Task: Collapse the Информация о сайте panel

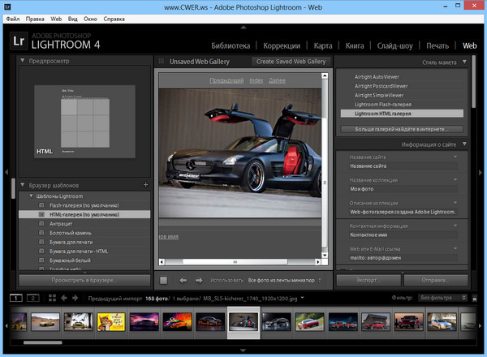Action: coord(464,144)
